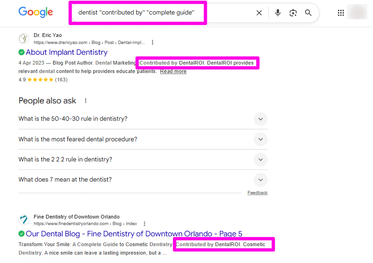
Task: Click the drericyao.com breadcrumb URL
Action: [89, 43]
